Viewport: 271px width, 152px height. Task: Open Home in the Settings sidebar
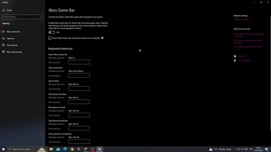[x=9, y=10]
